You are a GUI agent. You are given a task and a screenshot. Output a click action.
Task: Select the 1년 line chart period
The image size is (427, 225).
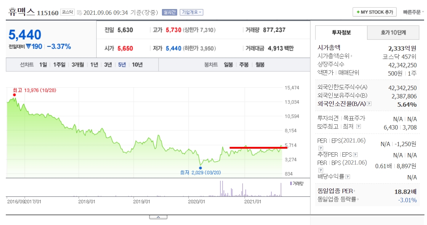click(x=94, y=65)
